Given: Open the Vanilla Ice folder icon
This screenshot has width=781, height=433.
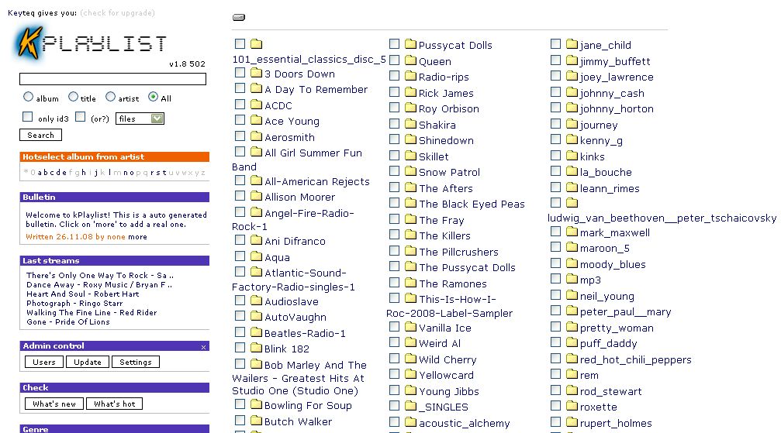Looking at the screenshot, I should click(x=410, y=326).
